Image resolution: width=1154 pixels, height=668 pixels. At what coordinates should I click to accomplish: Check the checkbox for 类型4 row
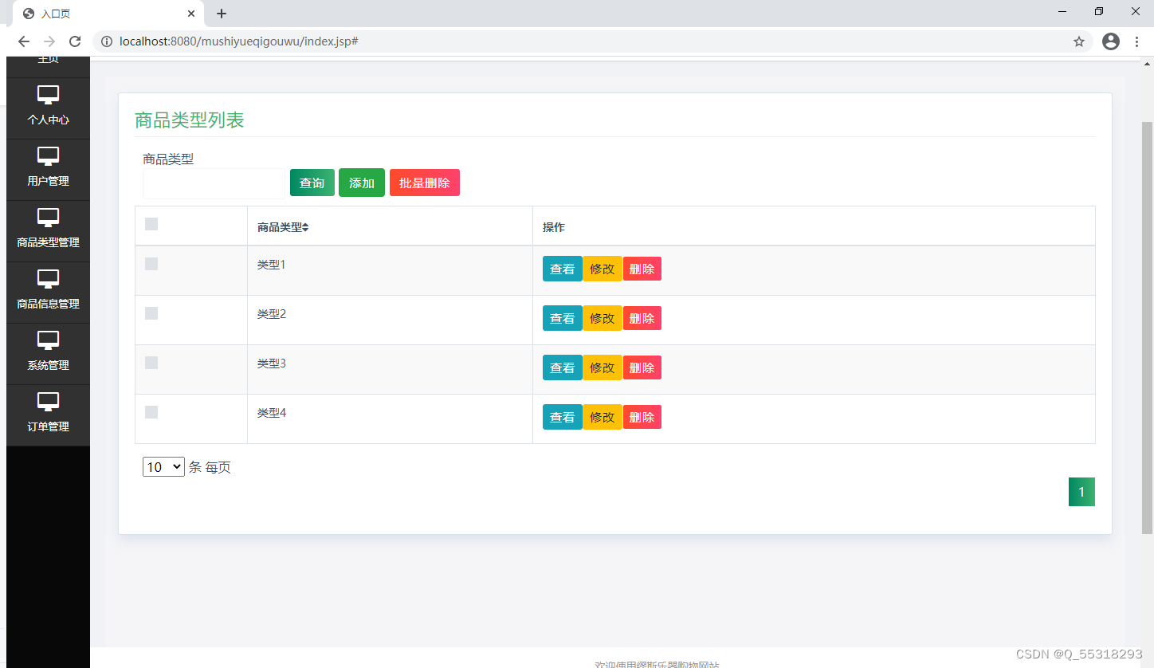click(151, 412)
